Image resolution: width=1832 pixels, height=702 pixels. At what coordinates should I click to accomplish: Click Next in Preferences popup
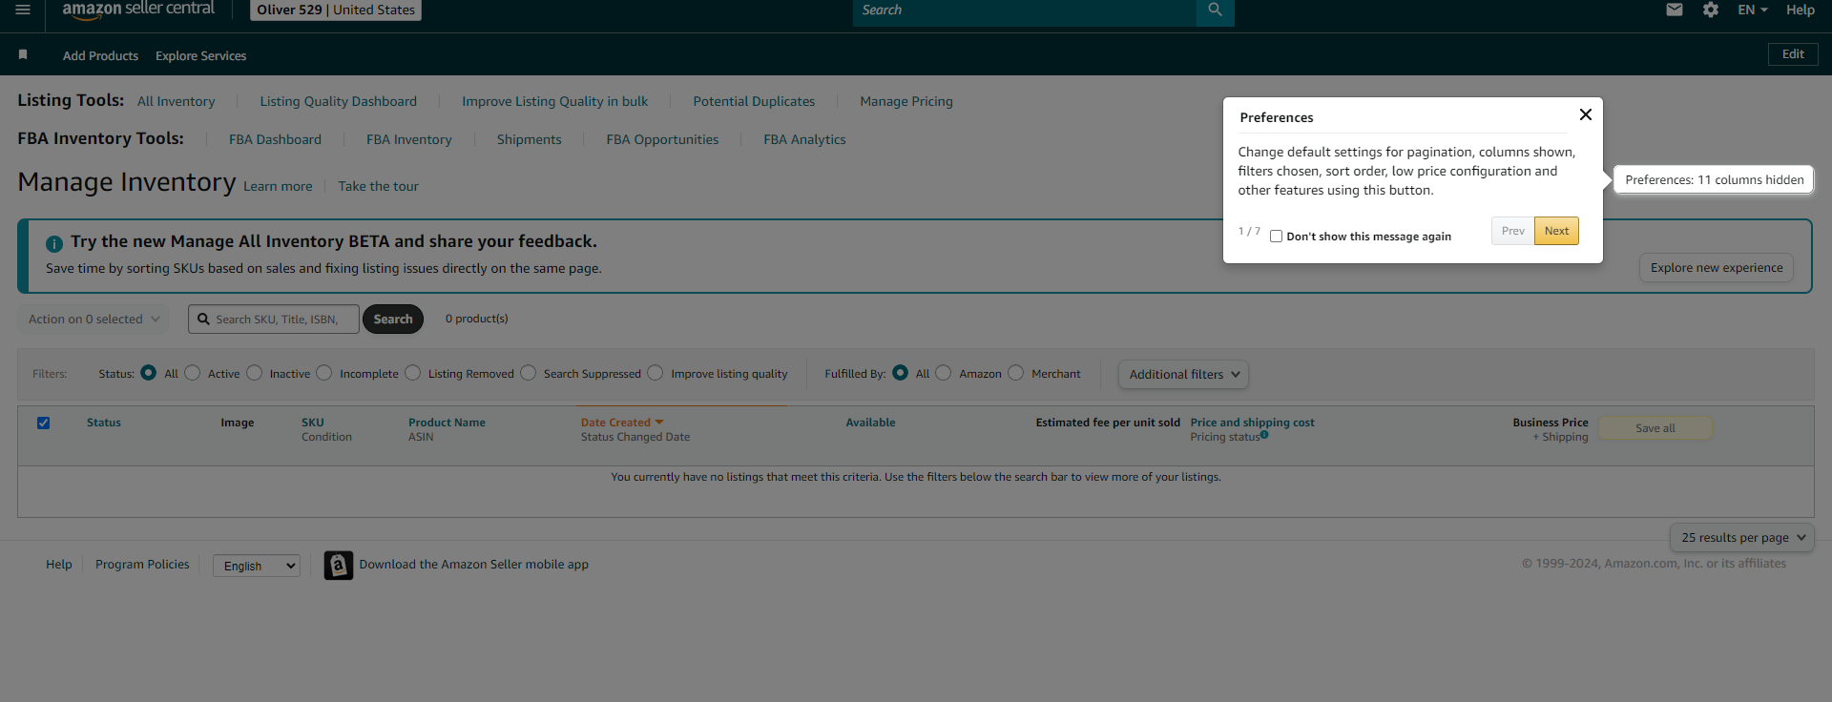[1556, 231]
